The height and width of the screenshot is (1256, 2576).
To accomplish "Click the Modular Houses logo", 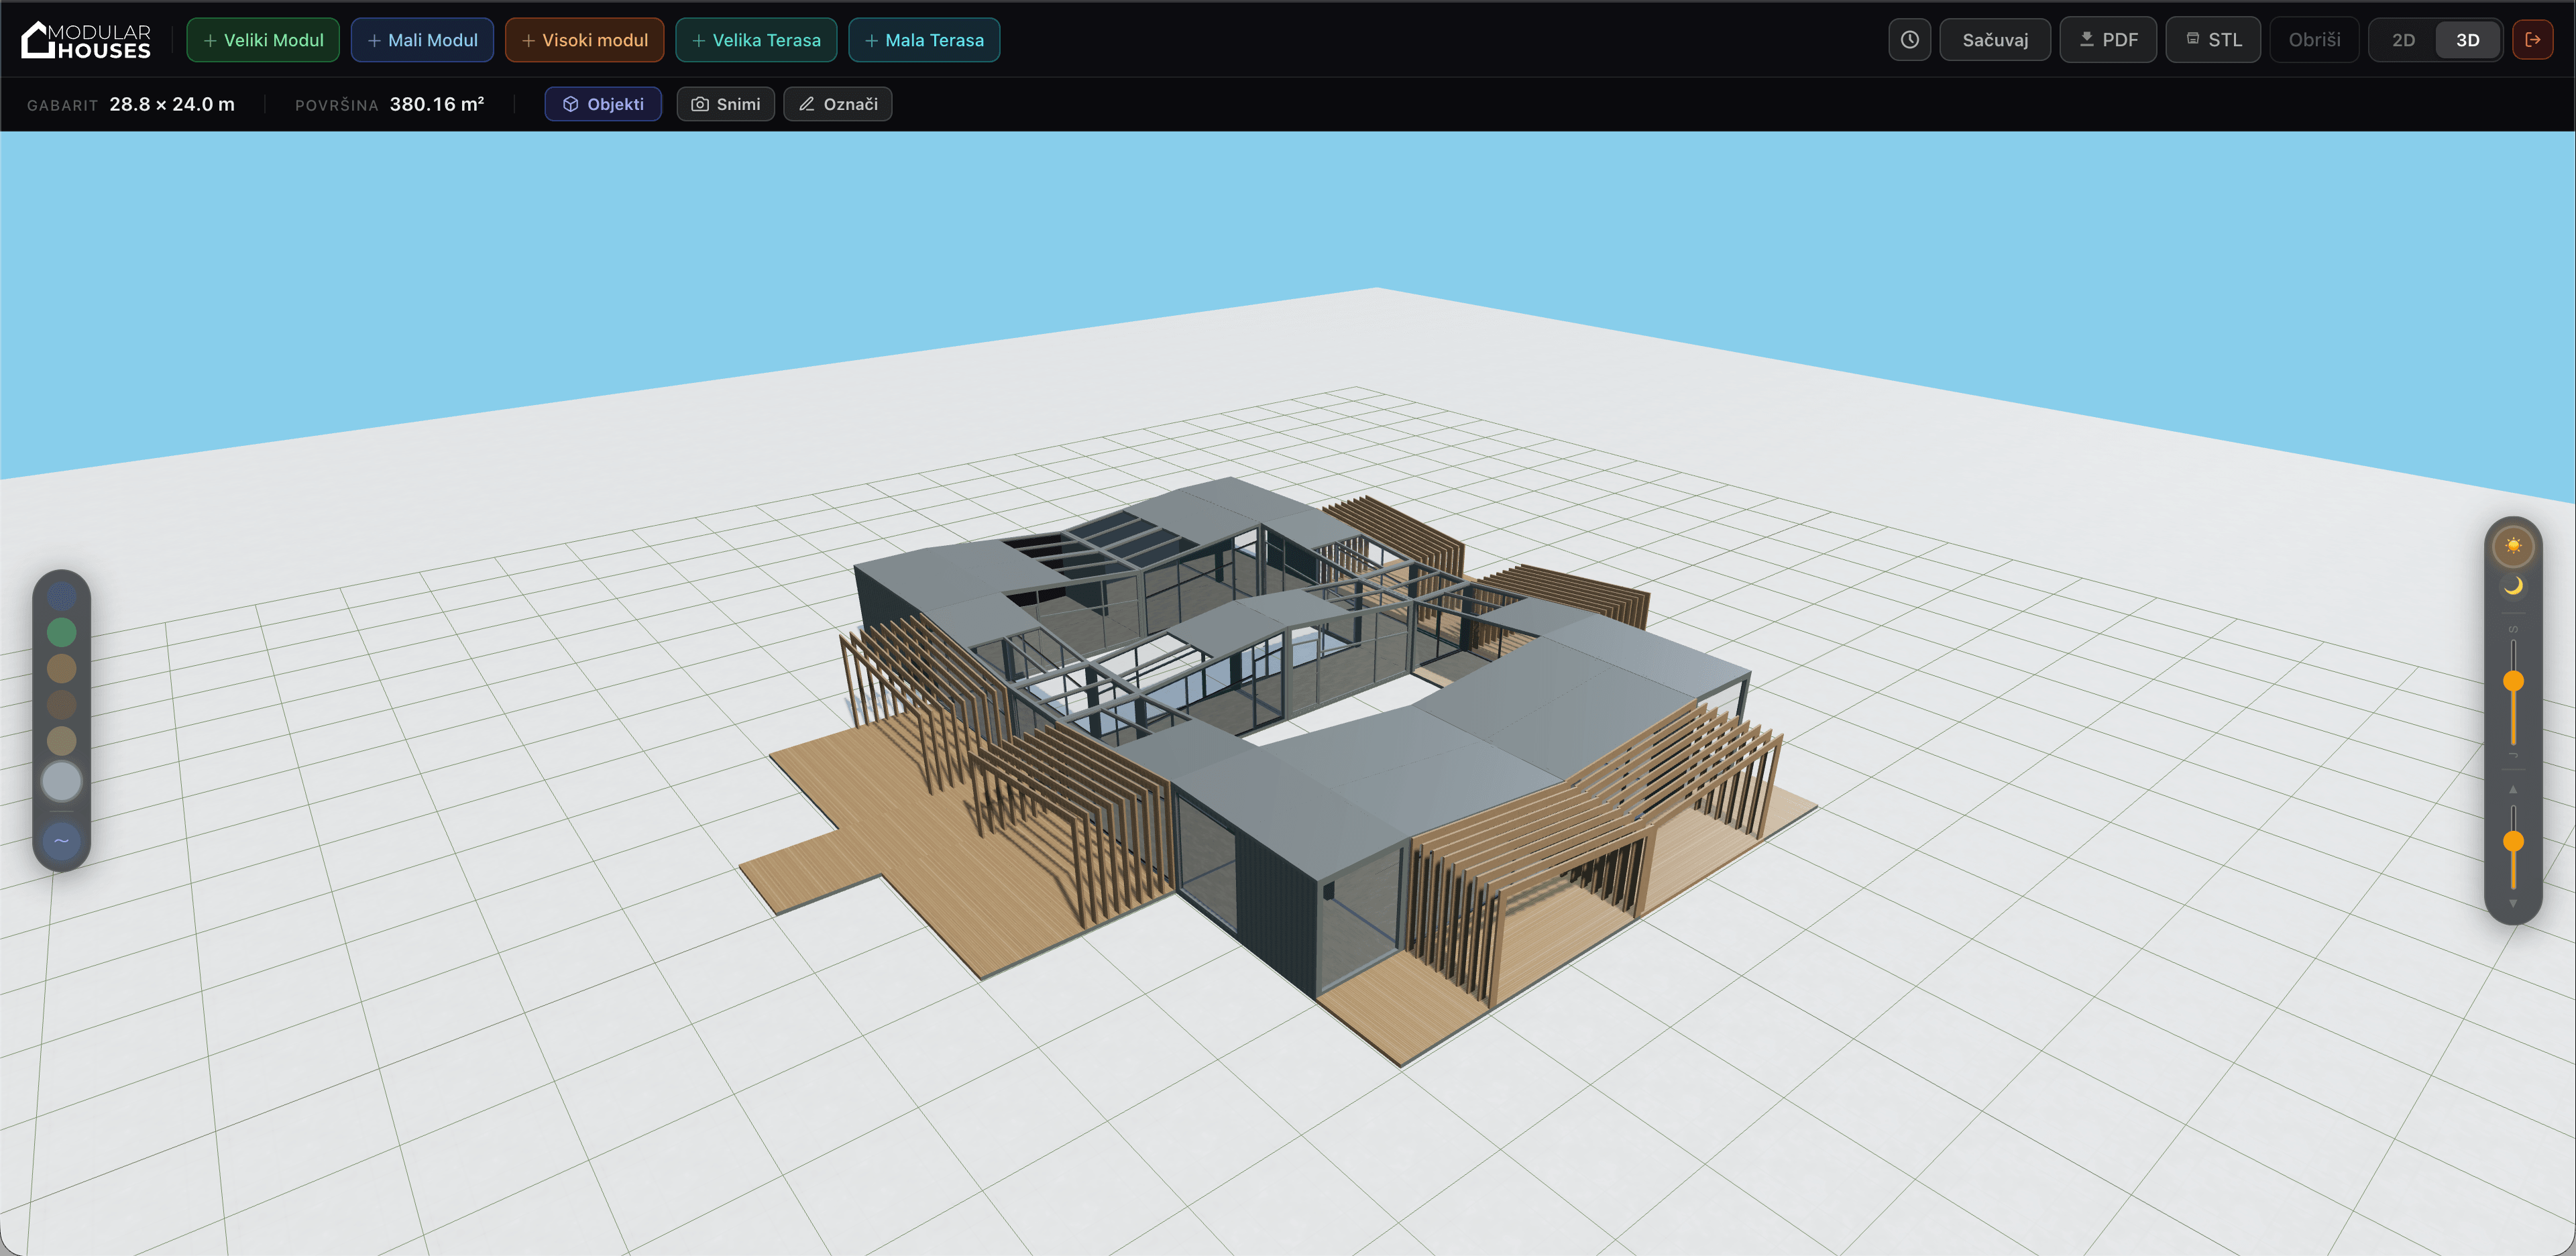I will [x=86, y=40].
